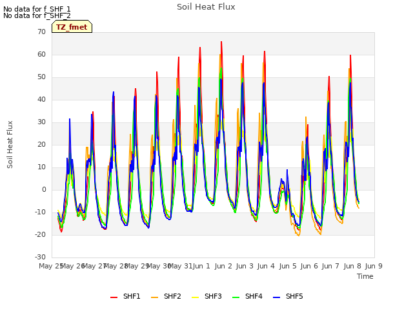The image size is (413, 309).
Task: Click the vertical Soil Heat Flux axis label
Action: coord(10,144)
